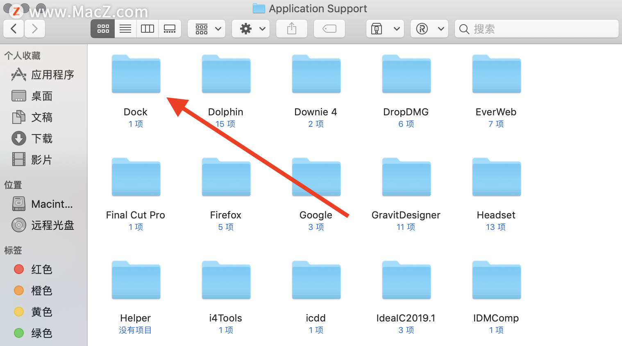Viewport: 622px width, 346px height.
Task: Select the 绿色 green tag
Action: (43, 333)
